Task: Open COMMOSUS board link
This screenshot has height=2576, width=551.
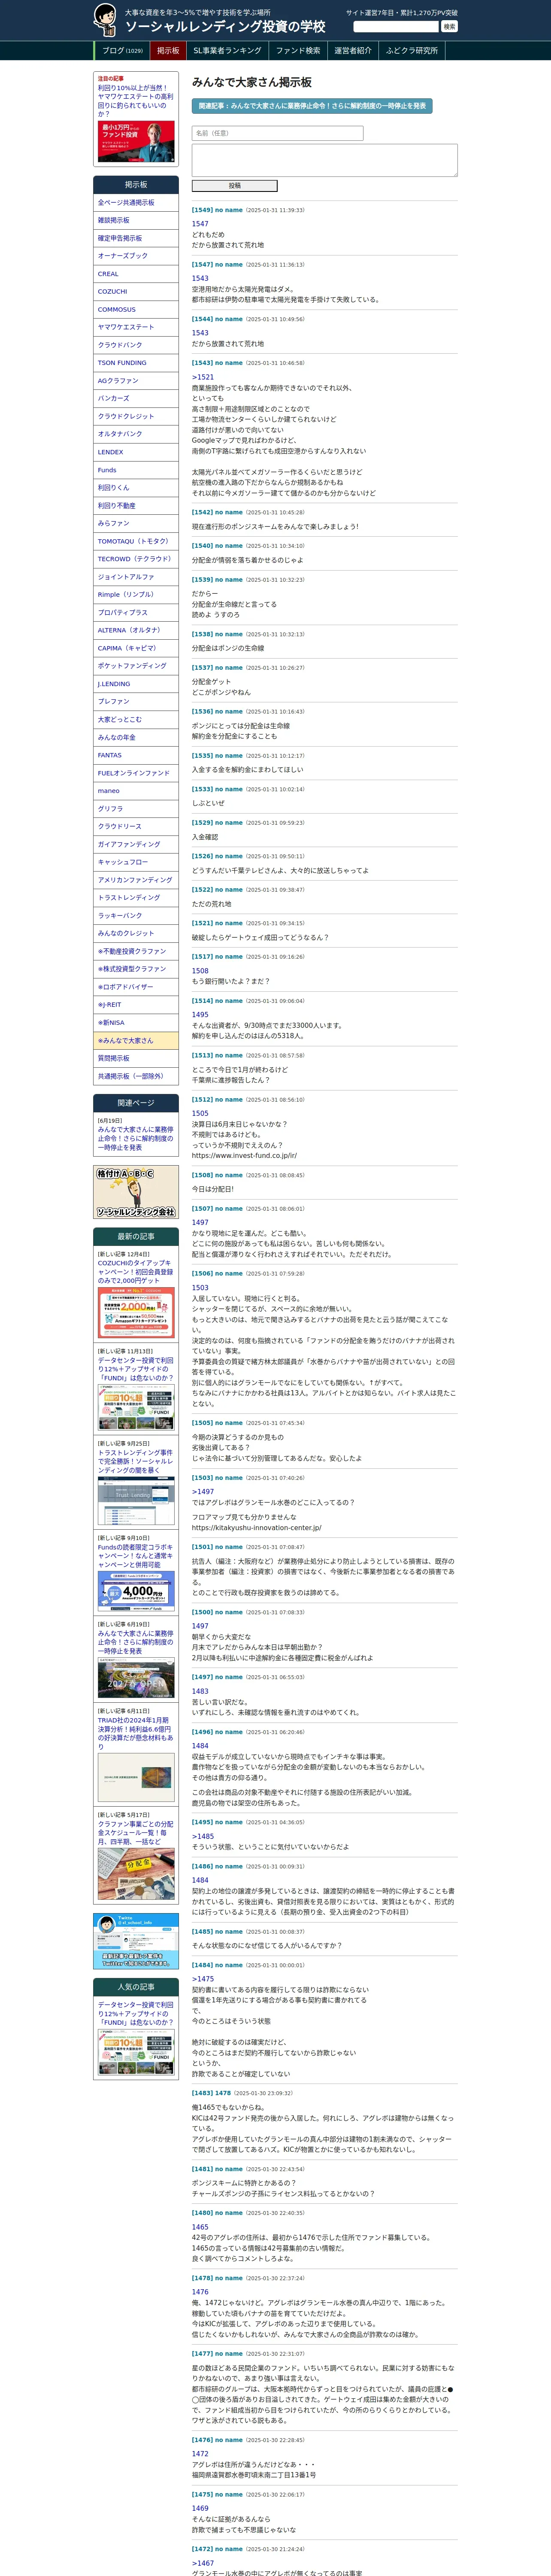Action: (136, 309)
